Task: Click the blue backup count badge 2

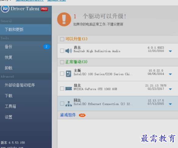Action: [x=47, y=46]
